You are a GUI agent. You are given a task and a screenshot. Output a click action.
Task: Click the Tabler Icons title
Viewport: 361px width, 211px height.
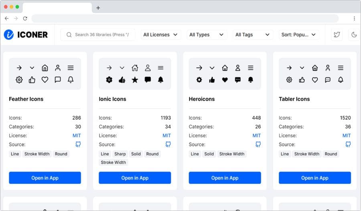(294, 99)
